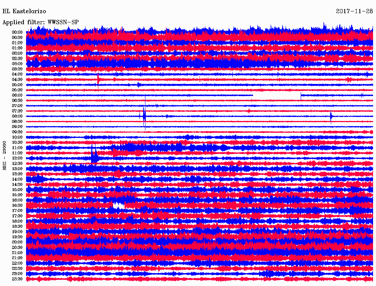Click the 06:00 time label

[17, 95]
